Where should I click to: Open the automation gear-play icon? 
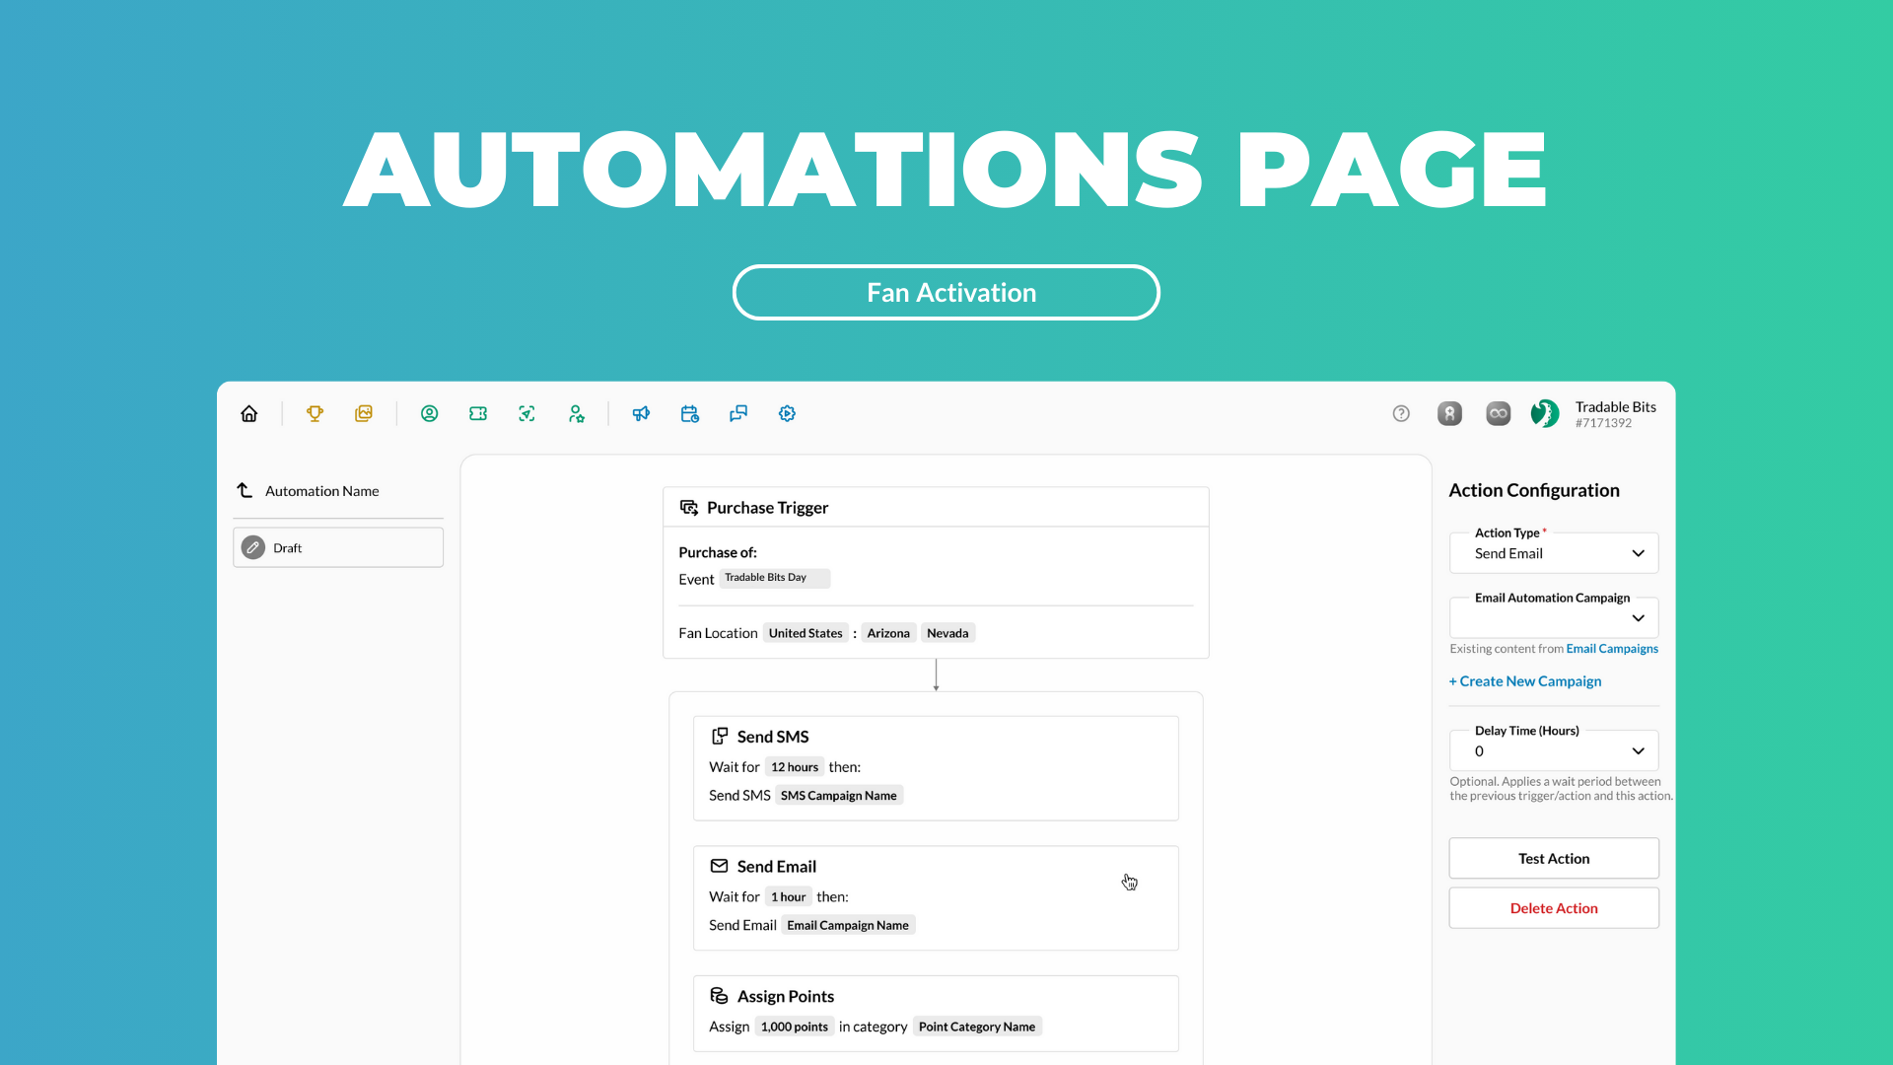(x=787, y=414)
